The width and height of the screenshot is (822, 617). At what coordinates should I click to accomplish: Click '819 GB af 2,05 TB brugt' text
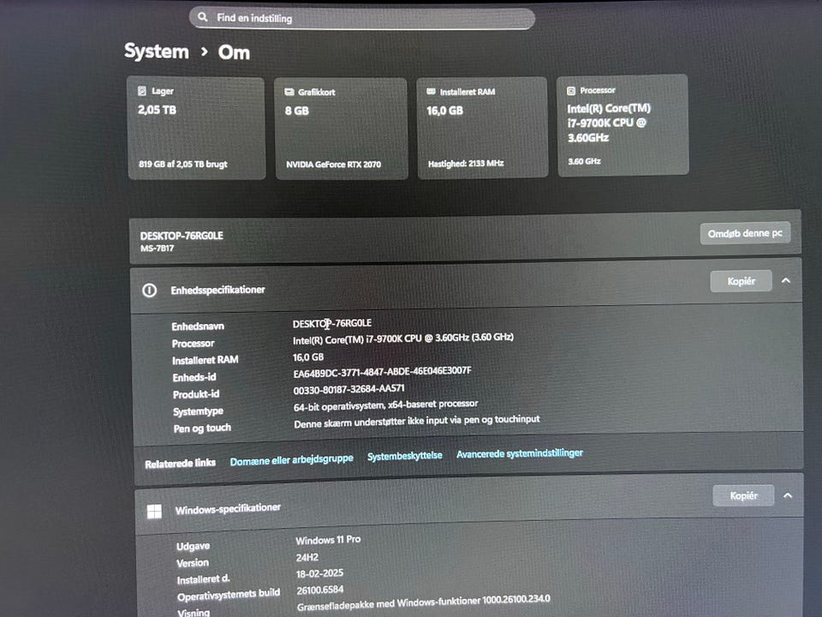click(x=183, y=165)
